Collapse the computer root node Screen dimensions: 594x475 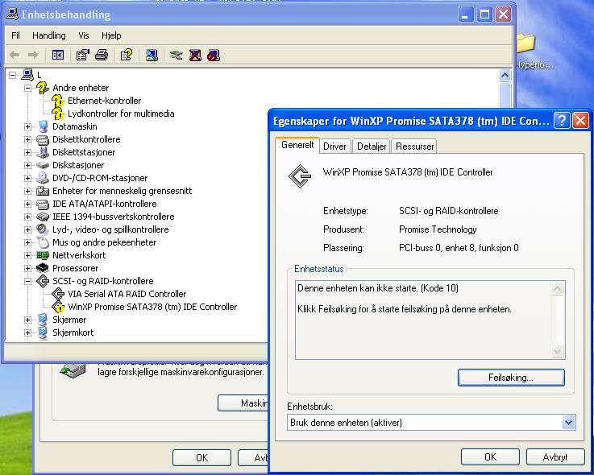click(x=13, y=75)
